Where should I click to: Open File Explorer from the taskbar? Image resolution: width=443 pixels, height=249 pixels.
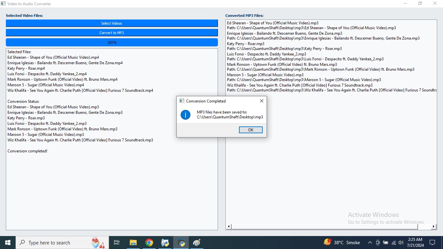133,243
